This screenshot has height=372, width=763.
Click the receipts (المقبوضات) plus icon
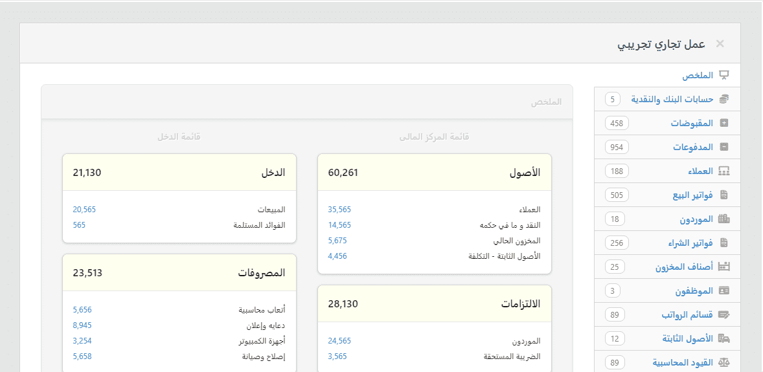724,123
